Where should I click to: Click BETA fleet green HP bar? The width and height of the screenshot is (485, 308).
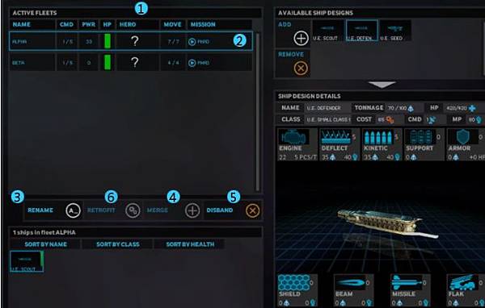[108, 62]
